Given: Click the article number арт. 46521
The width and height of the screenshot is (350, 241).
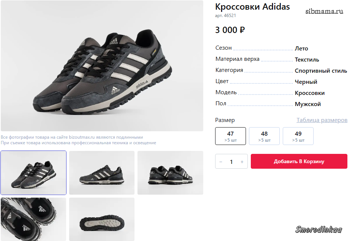Looking at the screenshot, I should click(x=226, y=16).
